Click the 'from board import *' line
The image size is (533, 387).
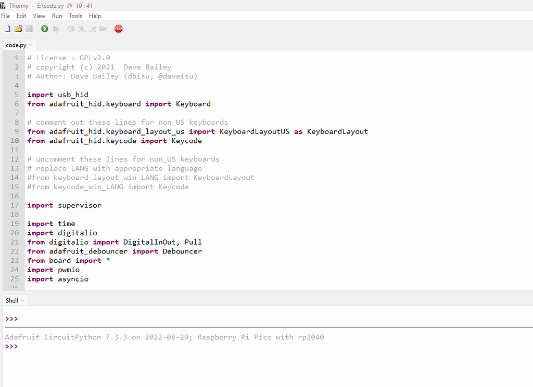pyautogui.click(x=69, y=260)
